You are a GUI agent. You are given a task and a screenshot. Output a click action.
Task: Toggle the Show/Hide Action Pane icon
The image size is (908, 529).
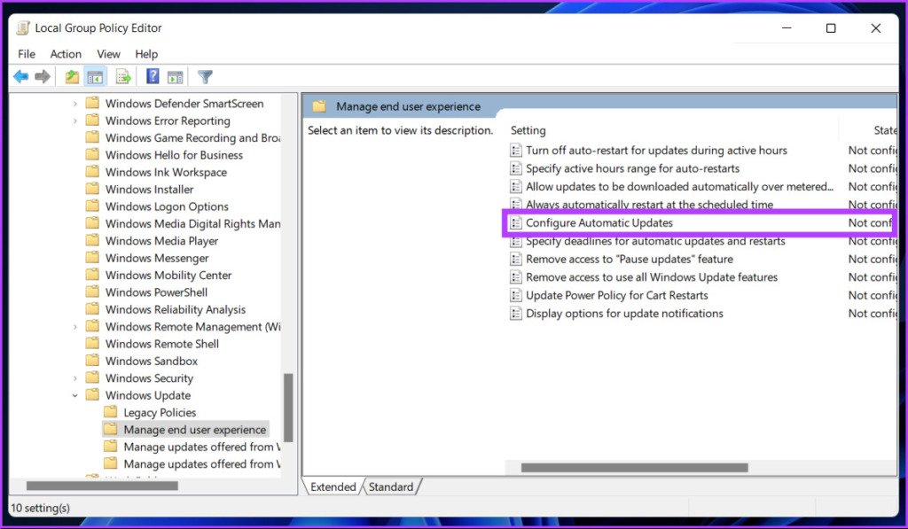[x=175, y=77]
